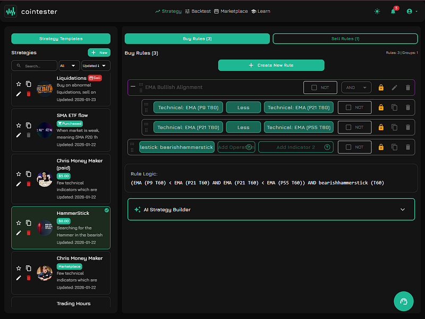Viewport: 425px width, 319px height.
Task: Open notifications via the bell icon
Action: point(393,11)
